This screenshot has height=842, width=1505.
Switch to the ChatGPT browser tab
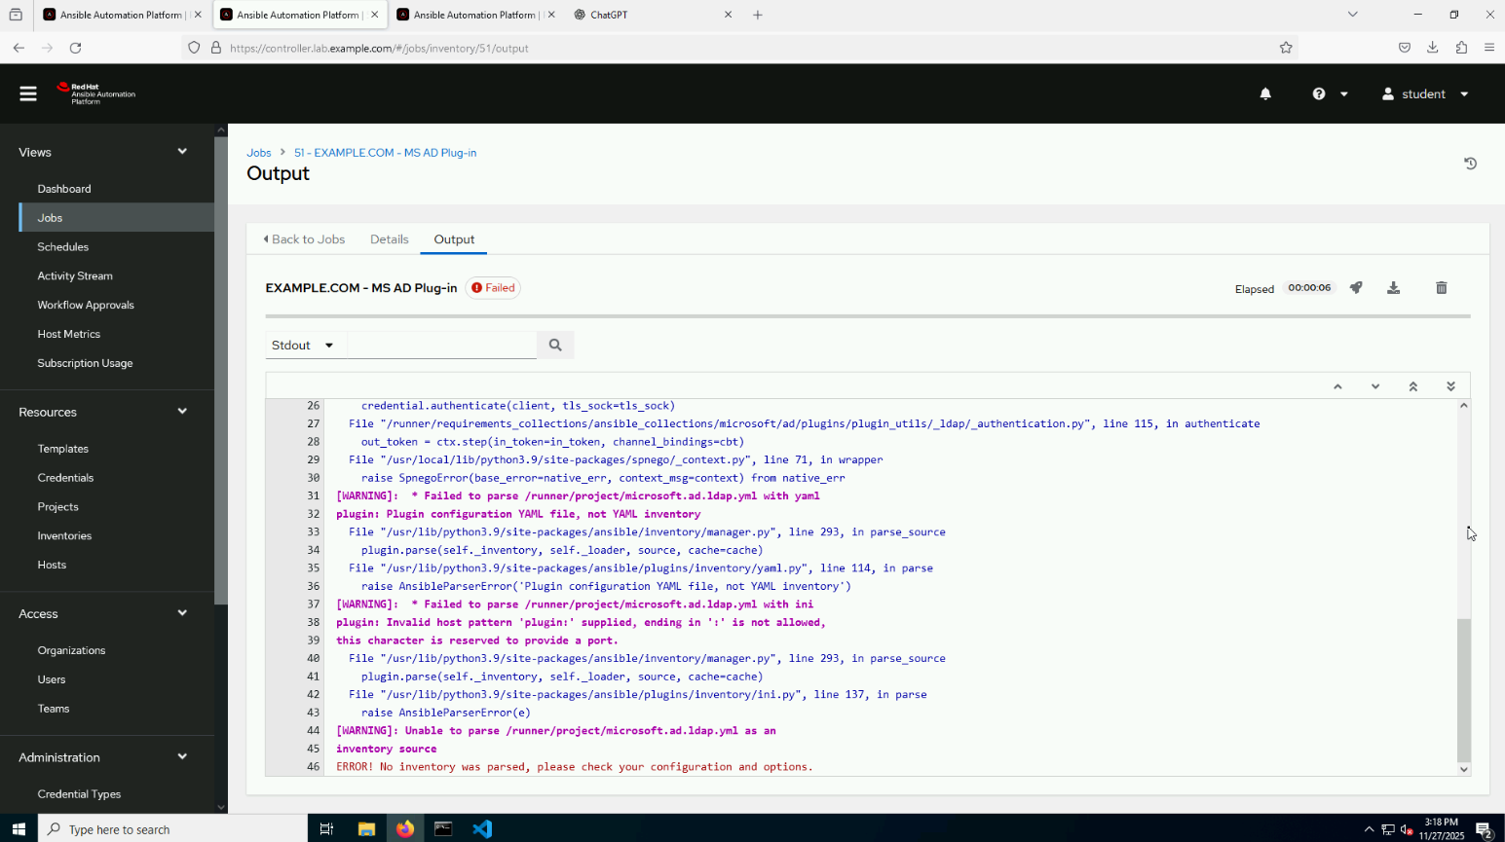(653, 15)
